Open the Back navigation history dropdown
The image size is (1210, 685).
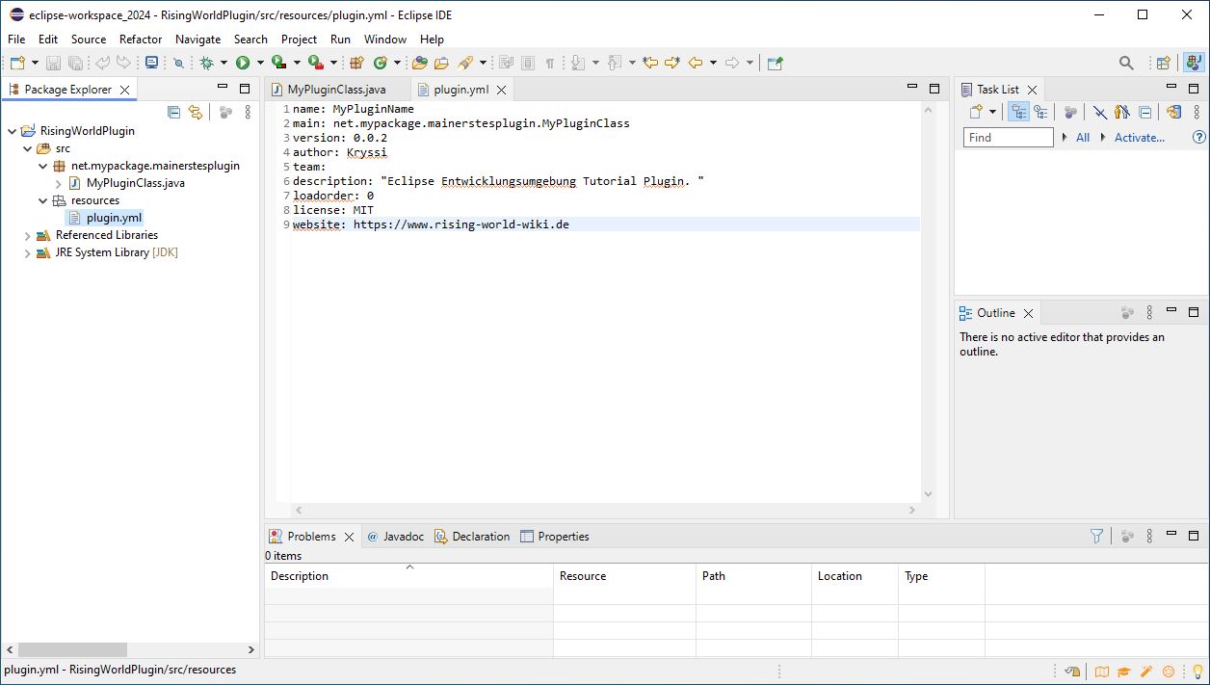(x=713, y=63)
